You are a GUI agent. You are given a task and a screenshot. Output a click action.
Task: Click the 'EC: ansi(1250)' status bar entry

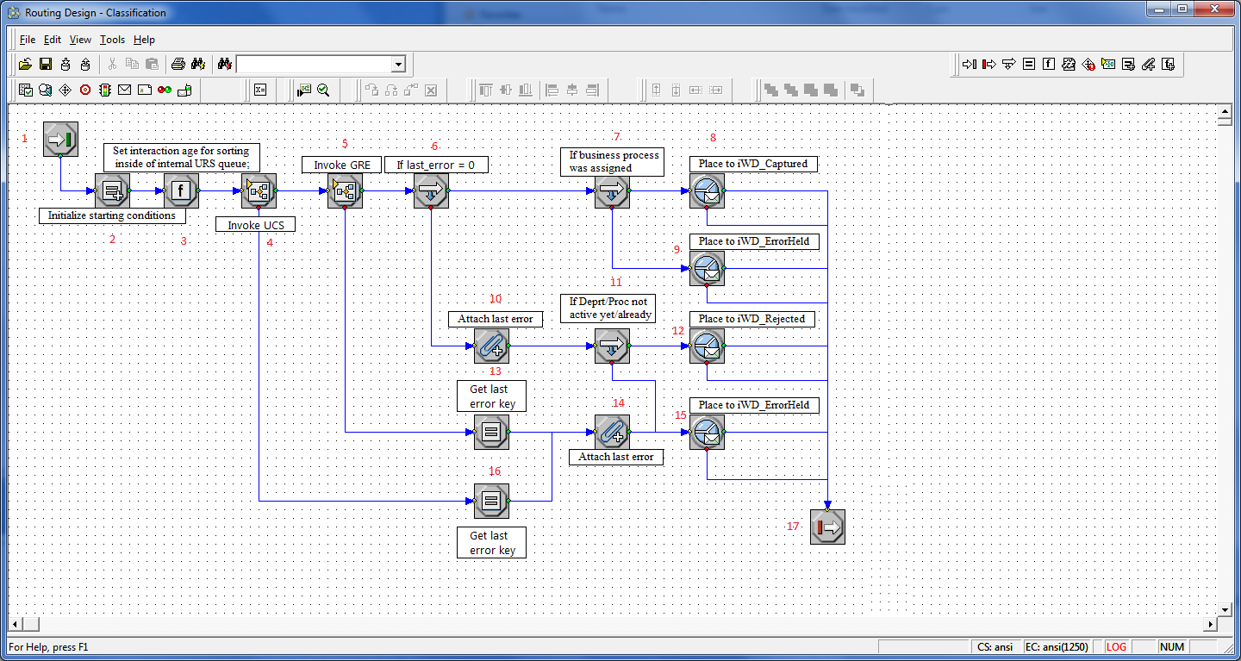pyautogui.click(x=1057, y=646)
